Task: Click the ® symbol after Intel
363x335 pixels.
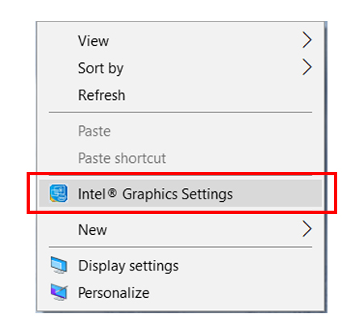Action: [112, 192]
